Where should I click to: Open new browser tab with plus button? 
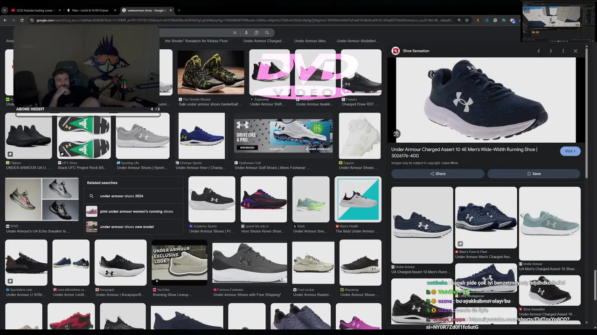pos(179,10)
